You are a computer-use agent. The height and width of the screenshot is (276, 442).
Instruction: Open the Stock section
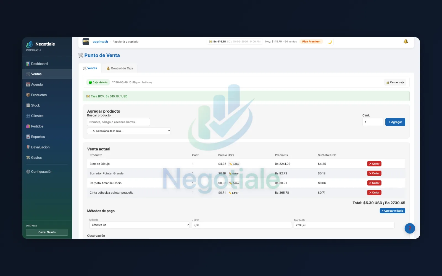47,105
